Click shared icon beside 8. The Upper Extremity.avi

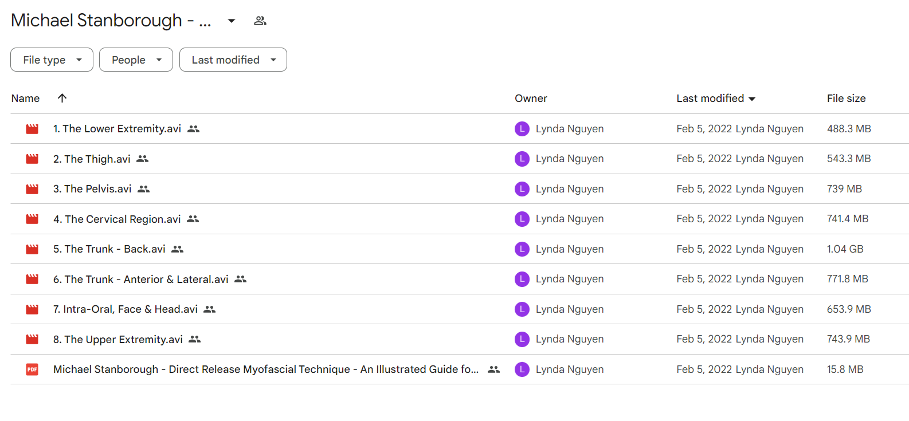[195, 339]
